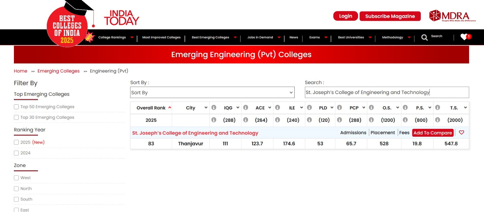Go to Emerging Colleges breadcrumb link
This screenshot has height=212, width=484.
tap(58, 71)
